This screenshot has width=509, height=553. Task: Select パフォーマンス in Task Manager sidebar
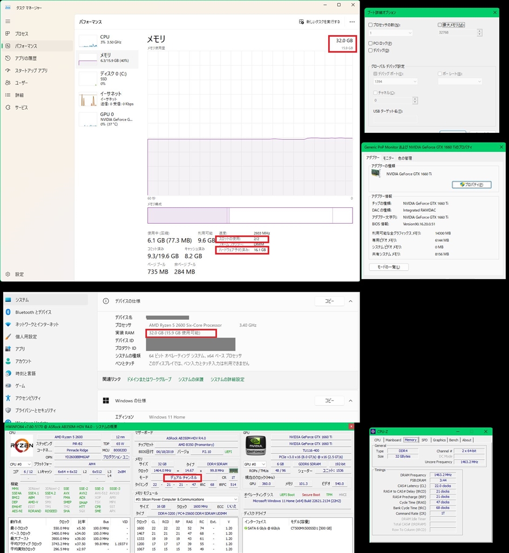pos(37,46)
